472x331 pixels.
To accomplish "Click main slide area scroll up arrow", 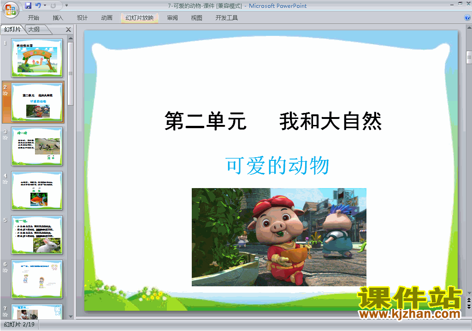I will 469,27.
